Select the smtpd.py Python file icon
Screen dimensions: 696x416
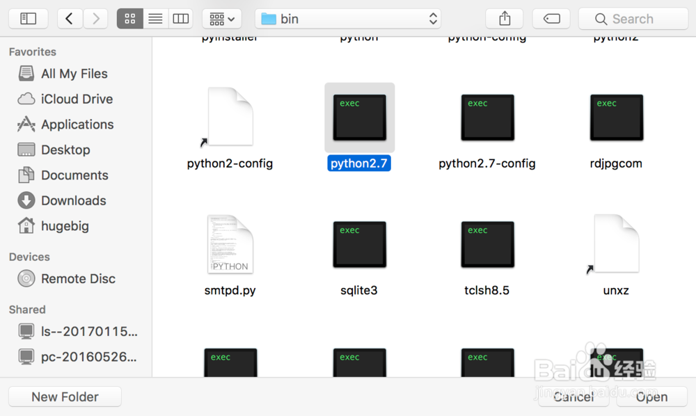[x=230, y=244]
